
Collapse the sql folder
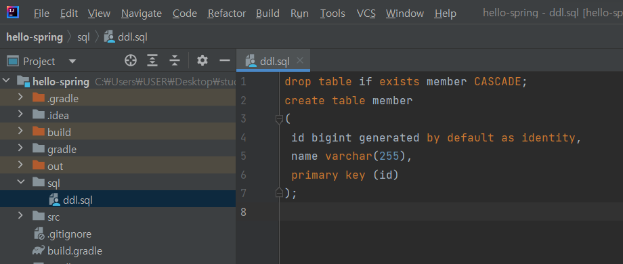(20, 182)
